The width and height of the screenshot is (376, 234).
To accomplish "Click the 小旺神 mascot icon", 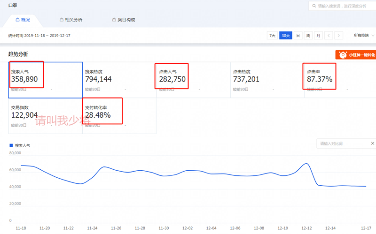I will click(x=342, y=55).
